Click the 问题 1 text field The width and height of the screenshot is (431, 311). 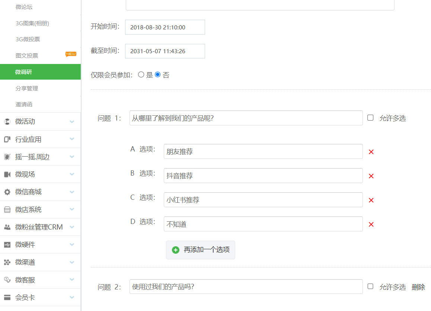246,118
